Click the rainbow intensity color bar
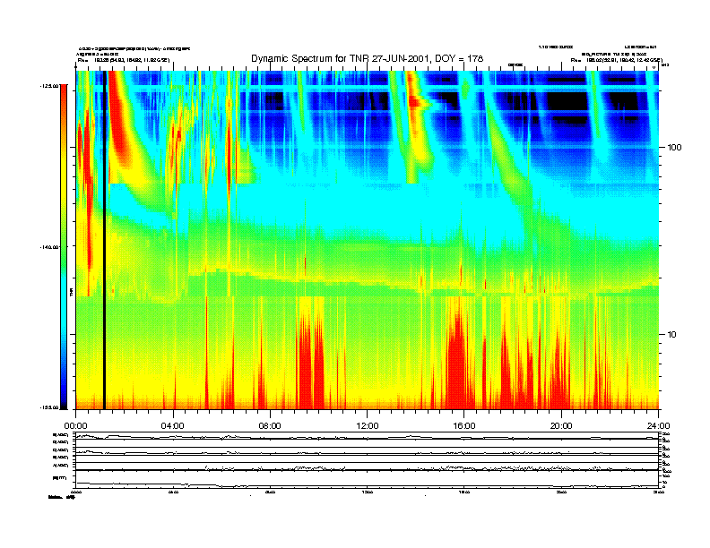 point(64,247)
